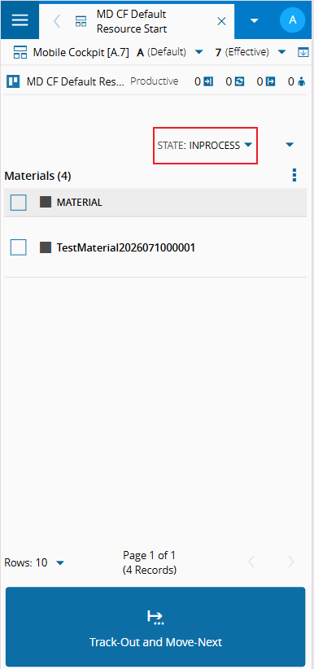Screen dimensions: 314x669
Task: Click the resource board icon
Action: click(13, 81)
